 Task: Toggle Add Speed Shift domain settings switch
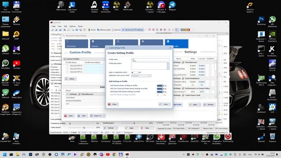click(160, 92)
